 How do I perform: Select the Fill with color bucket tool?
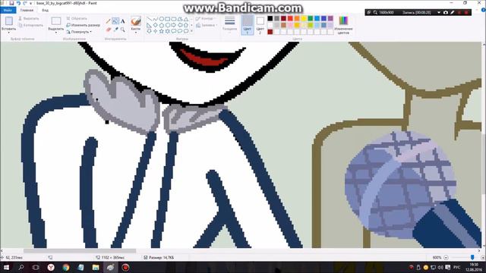tap(115, 21)
